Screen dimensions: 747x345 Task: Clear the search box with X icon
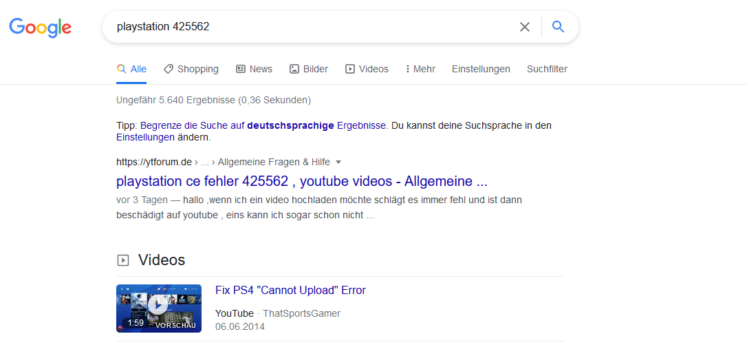(525, 27)
